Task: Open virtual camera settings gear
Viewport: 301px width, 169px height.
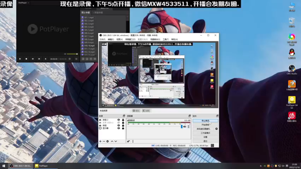Action: click(x=216, y=129)
